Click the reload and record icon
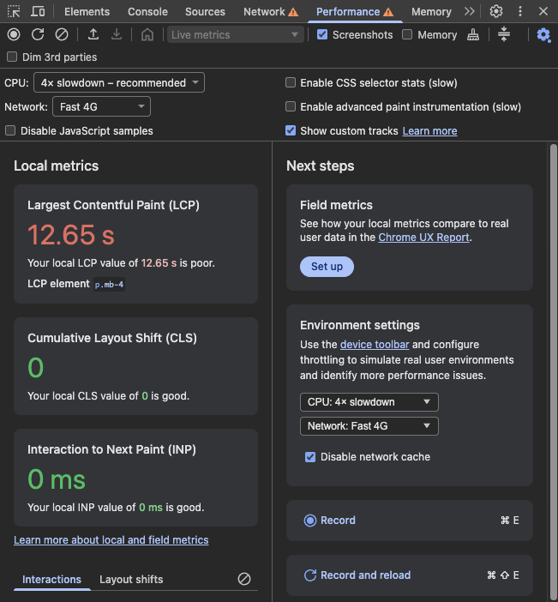 tap(38, 34)
